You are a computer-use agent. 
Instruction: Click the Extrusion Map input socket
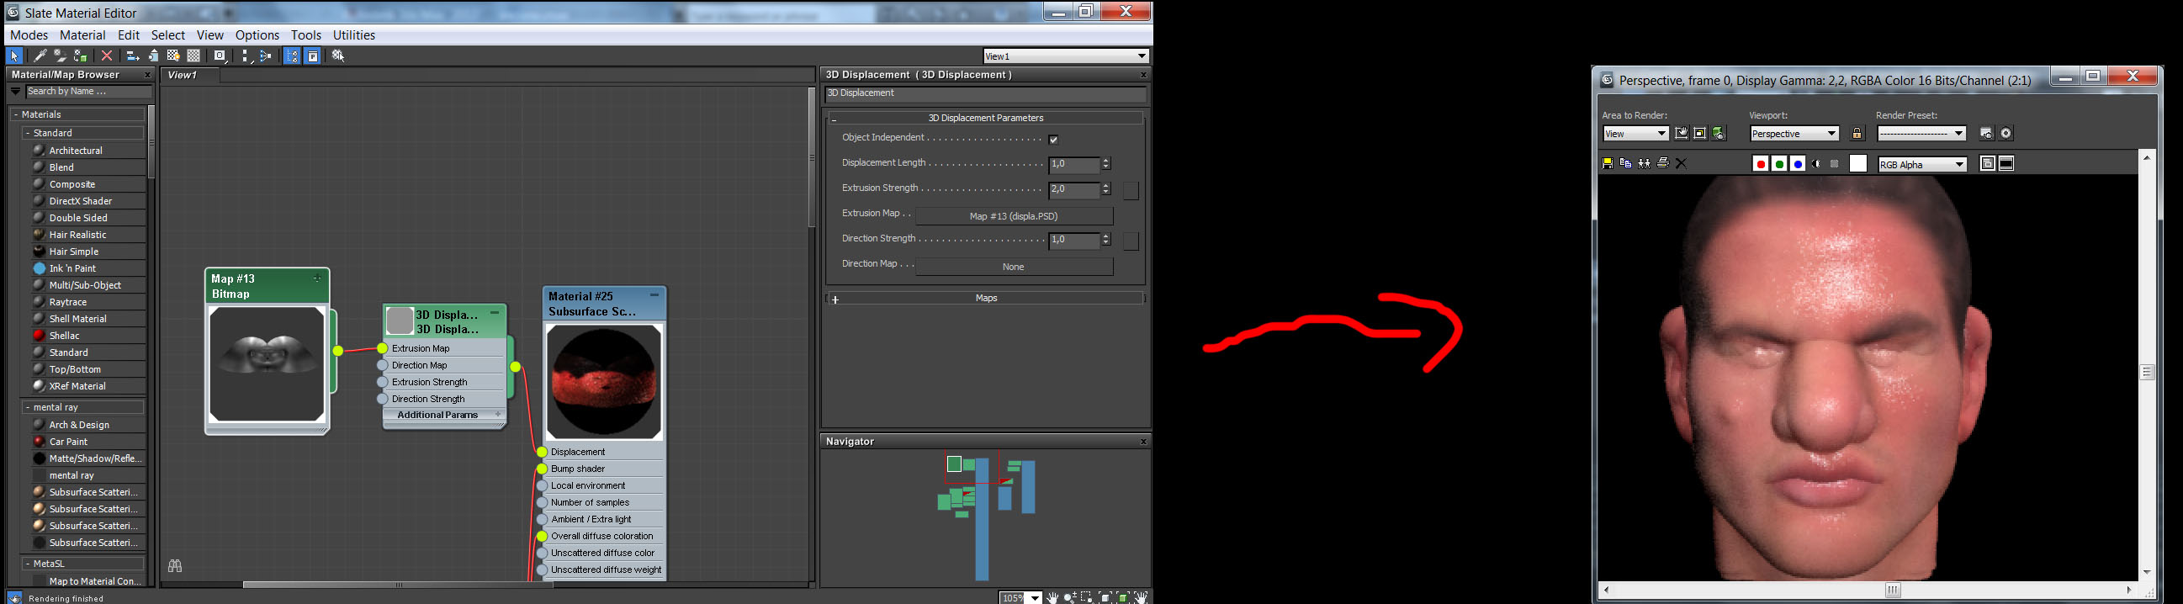coord(382,348)
